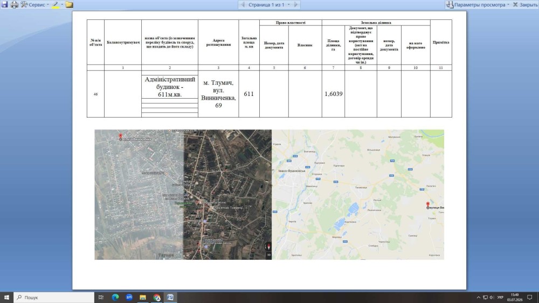Image resolution: width=539 pixels, height=303 pixels.
Task: Click the network icon in the system tray
Action: [x=485, y=298]
